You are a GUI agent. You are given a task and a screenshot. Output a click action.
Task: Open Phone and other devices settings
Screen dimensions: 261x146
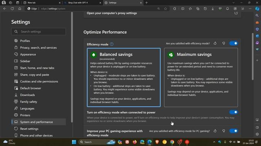click(39, 135)
